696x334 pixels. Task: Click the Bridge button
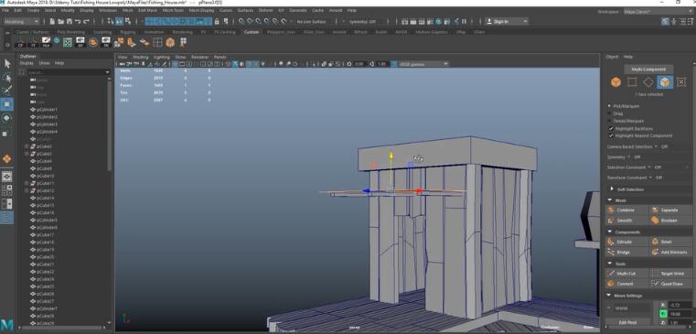626,253
